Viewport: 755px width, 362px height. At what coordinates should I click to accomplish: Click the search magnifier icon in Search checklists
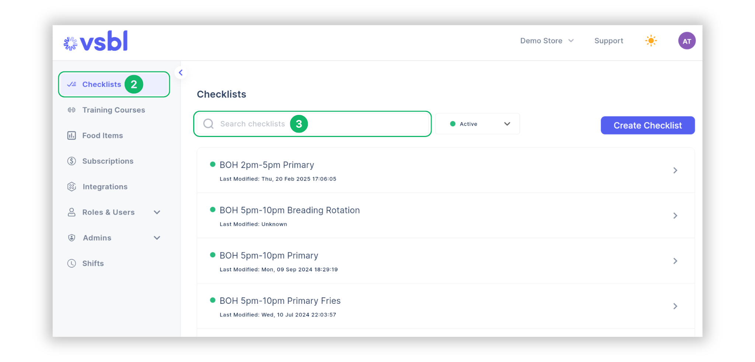pos(208,124)
